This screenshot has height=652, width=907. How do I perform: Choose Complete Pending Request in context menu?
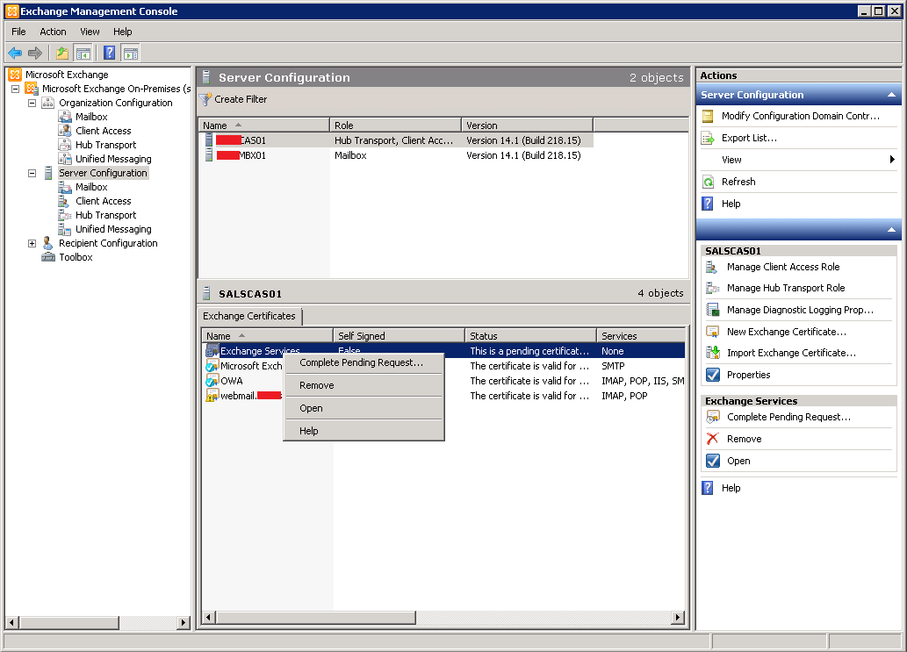point(364,362)
